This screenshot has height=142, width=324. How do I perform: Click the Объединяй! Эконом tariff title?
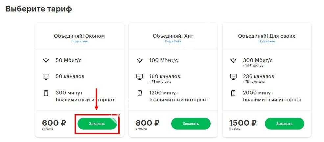tap(80, 36)
